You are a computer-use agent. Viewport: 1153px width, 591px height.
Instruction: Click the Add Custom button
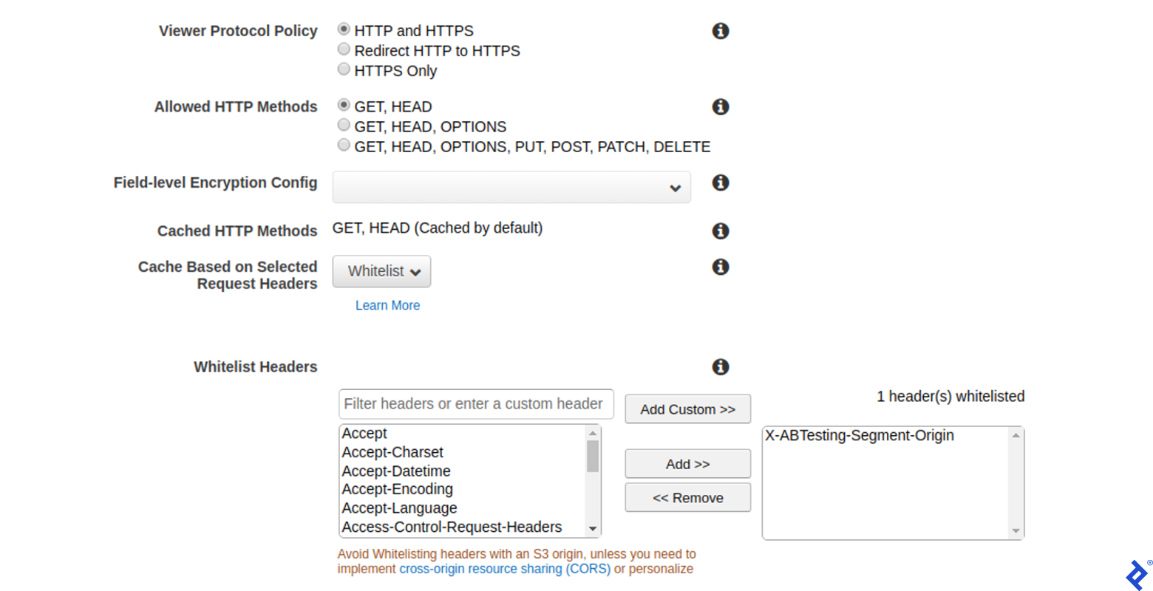point(687,409)
